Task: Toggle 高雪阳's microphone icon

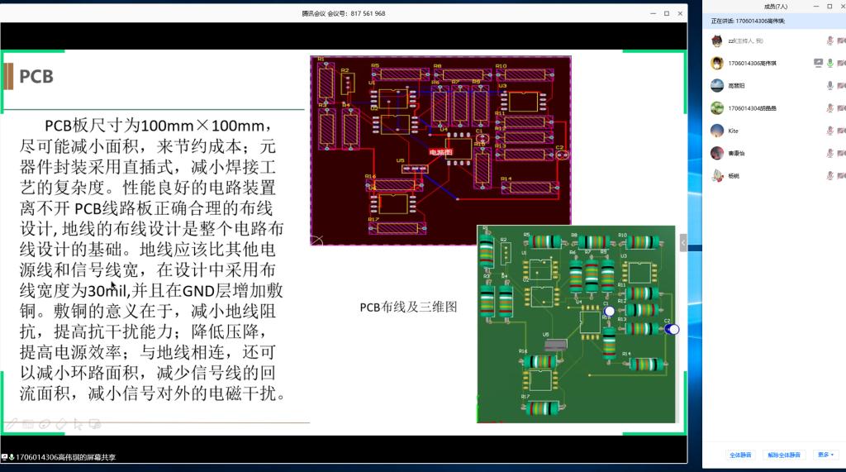Action: pyautogui.click(x=830, y=85)
